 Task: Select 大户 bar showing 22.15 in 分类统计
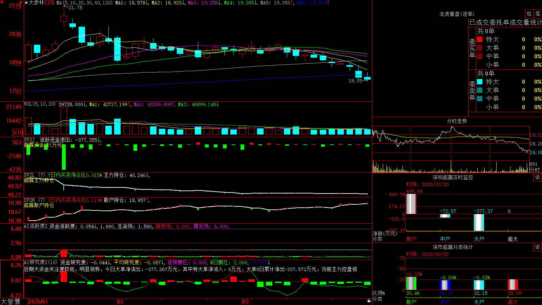(x=479, y=285)
